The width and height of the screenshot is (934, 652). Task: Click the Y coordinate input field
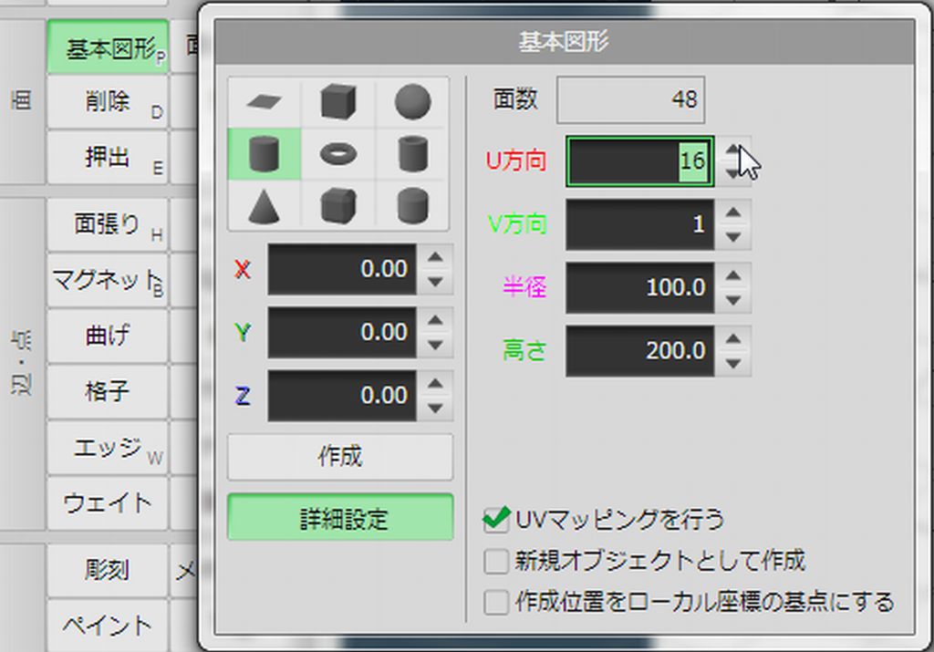point(342,332)
